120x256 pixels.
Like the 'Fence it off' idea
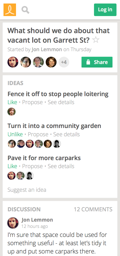click(x=12, y=102)
